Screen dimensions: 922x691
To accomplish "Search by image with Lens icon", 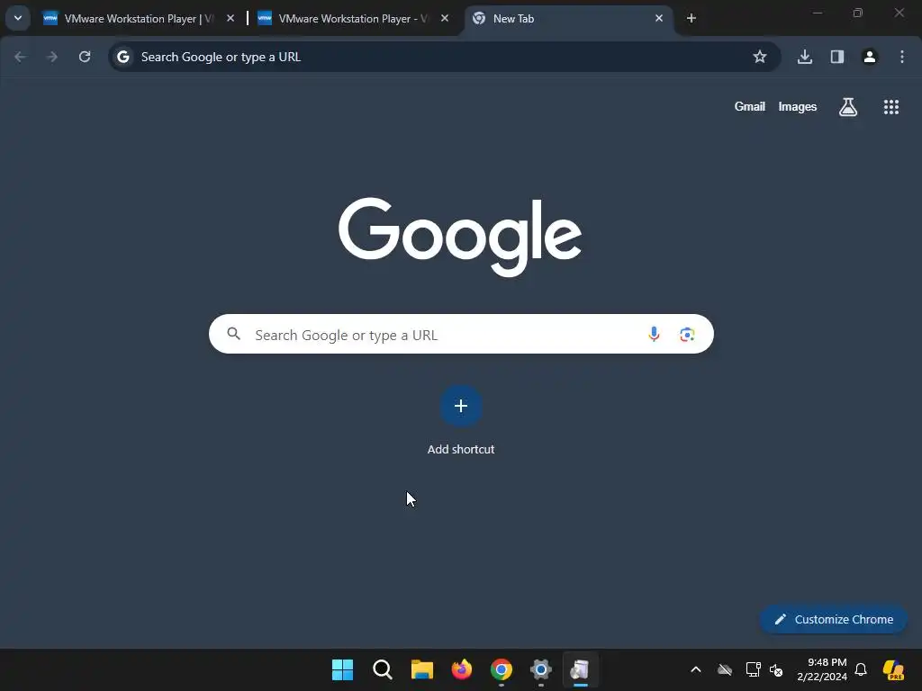I will point(687,335).
